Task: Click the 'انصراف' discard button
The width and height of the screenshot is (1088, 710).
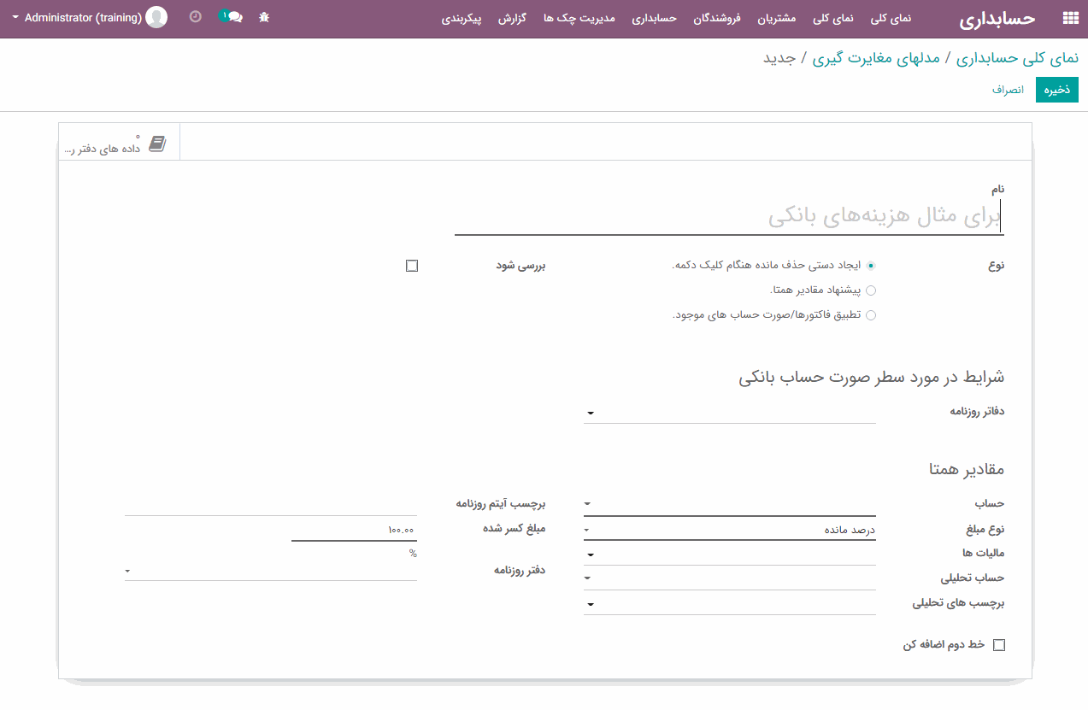Action: 1008,90
